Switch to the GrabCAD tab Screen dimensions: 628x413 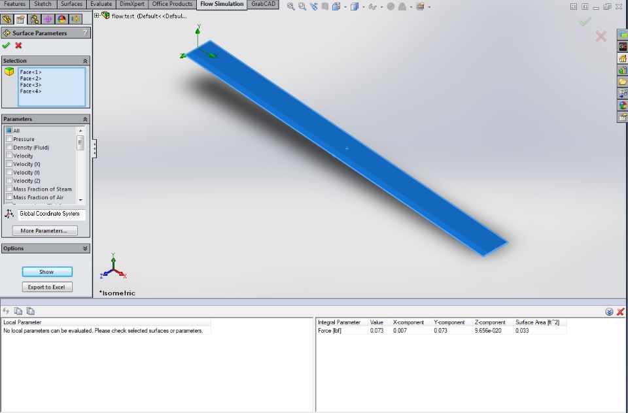[x=263, y=4]
